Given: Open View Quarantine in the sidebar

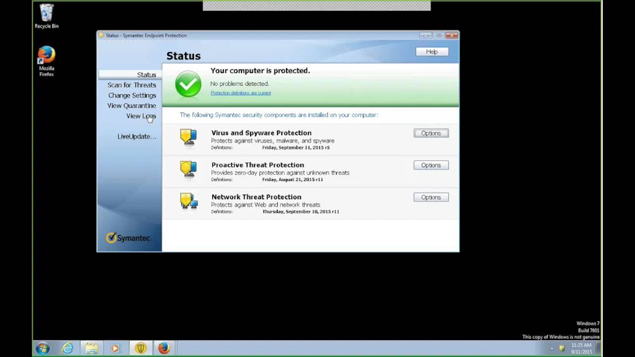Looking at the screenshot, I should (x=131, y=106).
